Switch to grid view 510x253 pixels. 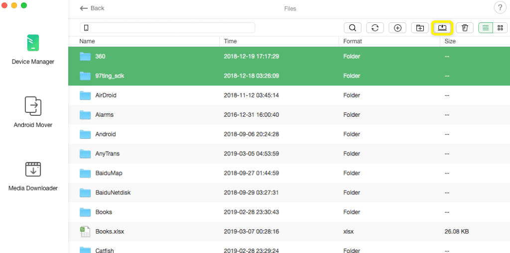pyautogui.click(x=500, y=28)
